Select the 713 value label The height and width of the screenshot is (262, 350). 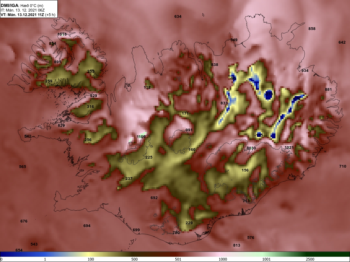click(x=246, y=201)
